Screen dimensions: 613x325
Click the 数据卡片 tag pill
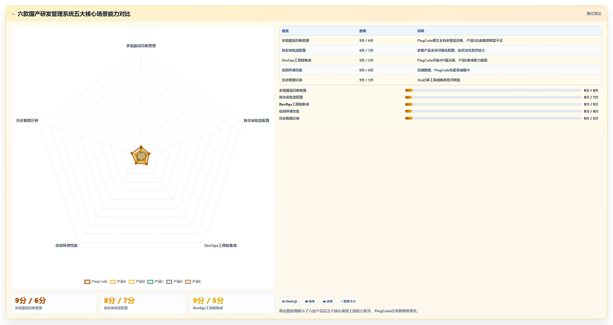tap(348, 301)
